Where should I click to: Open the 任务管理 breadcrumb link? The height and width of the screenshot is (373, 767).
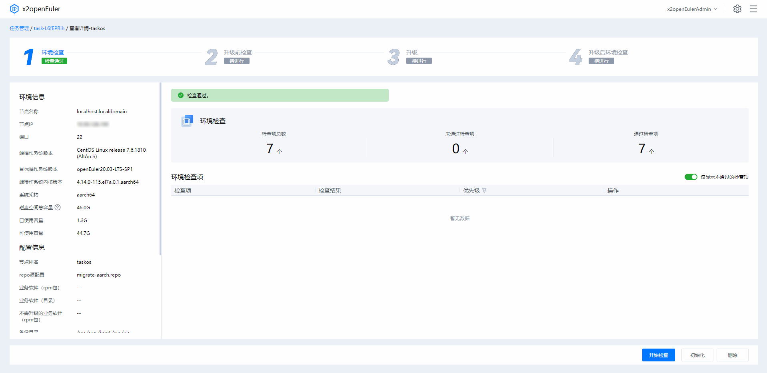tap(19, 28)
